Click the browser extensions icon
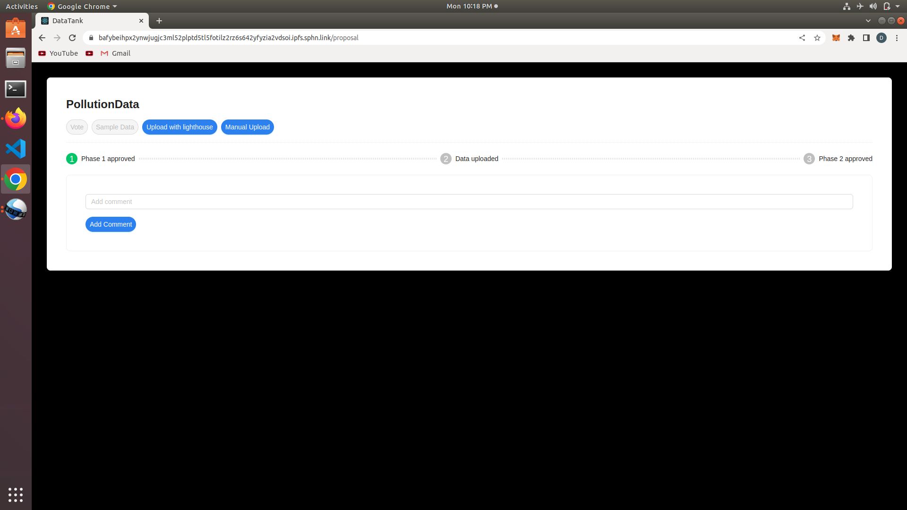The height and width of the screenshot is (510, 907). (851, 37)
